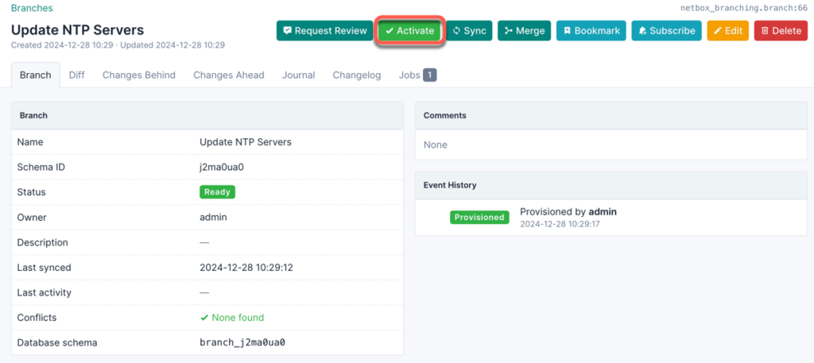Click the Provisioned event badge
Viewport: 814px width, 363px height.
click(x=479, y=218)
